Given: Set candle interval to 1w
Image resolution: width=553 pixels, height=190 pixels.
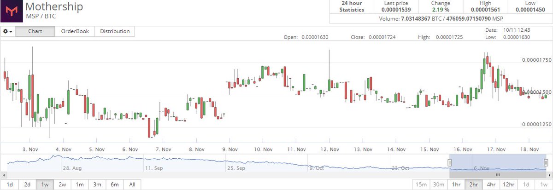Looking at the screenshot, I should [x=543, y=184].
